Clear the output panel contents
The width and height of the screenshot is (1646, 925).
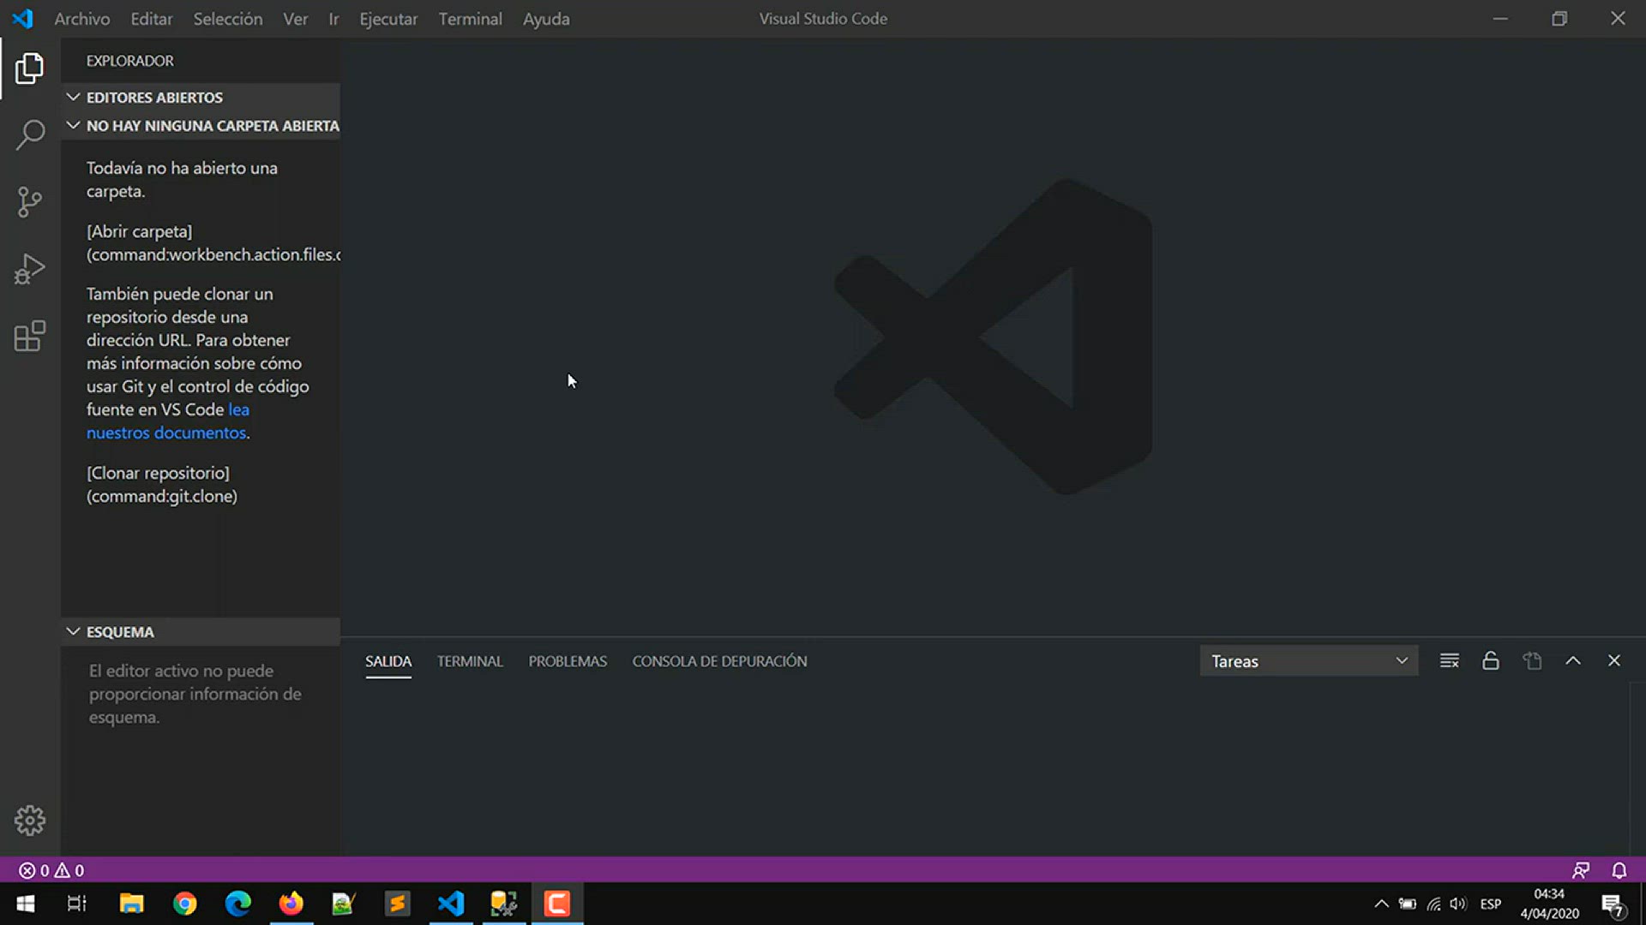click(x=1450, y=661)
